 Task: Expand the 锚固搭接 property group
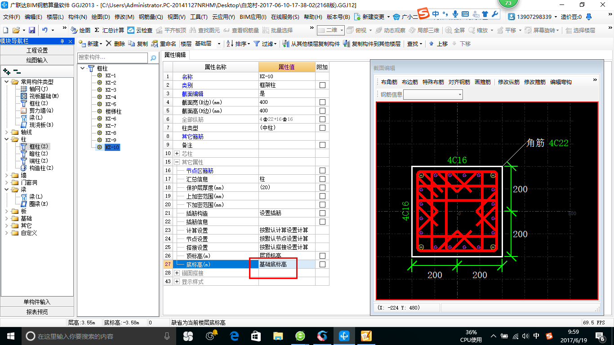coord(177,273)
